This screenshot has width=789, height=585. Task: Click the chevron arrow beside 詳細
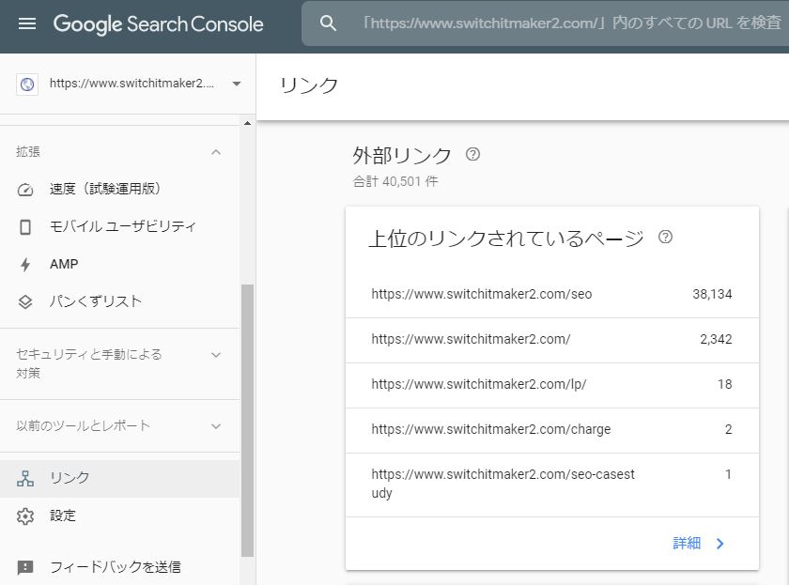[x=720, y=544]
